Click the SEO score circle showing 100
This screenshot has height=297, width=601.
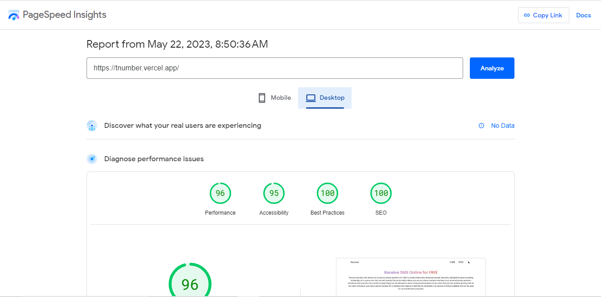click(381, 193)
